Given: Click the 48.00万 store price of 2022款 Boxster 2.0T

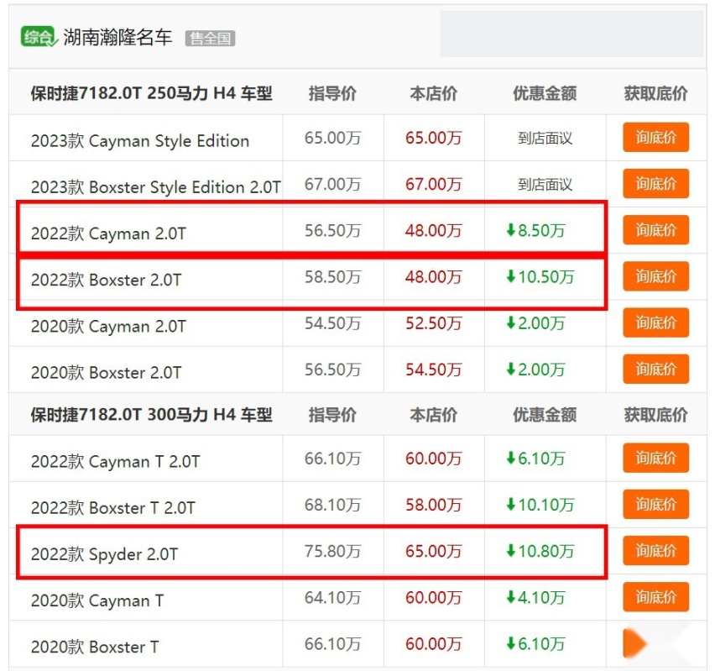Looking at the screenshot, I should [x=434, y=277].
